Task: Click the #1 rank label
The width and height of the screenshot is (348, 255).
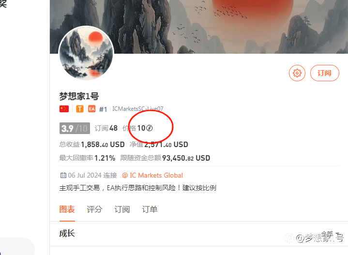Action: 103,109
